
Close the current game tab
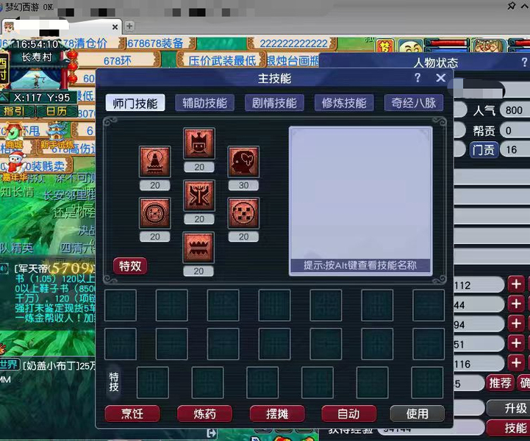click(x=115, y=26)
